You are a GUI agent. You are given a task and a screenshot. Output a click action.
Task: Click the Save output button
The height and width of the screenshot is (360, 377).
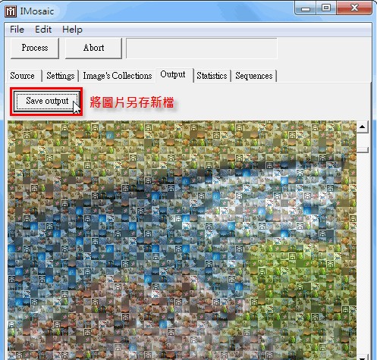coord(47,101)
